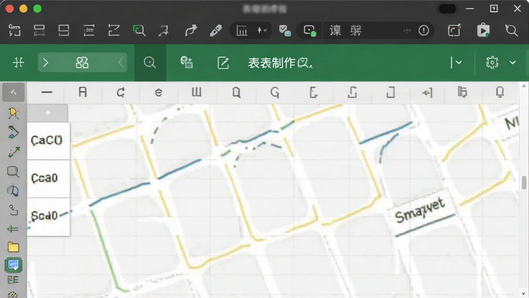Click the dash column header
The width and height of the screenshot is (529, 298).
pos(46,92)
